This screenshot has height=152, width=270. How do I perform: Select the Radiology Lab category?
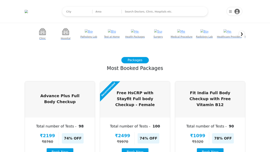[204, 34]
